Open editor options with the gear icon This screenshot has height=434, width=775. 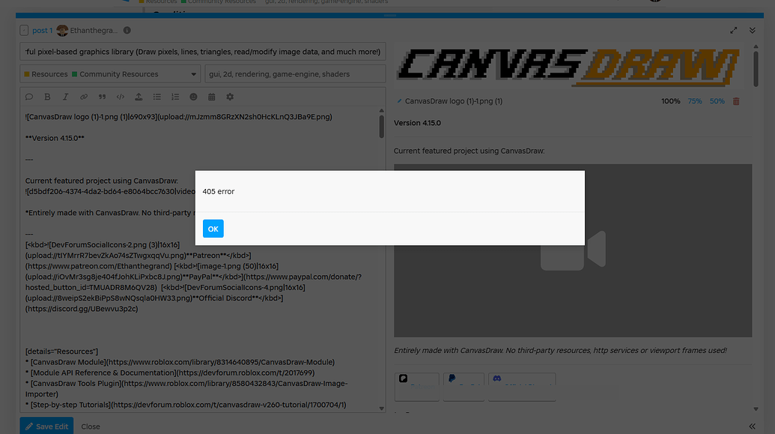tap(231, 97)
